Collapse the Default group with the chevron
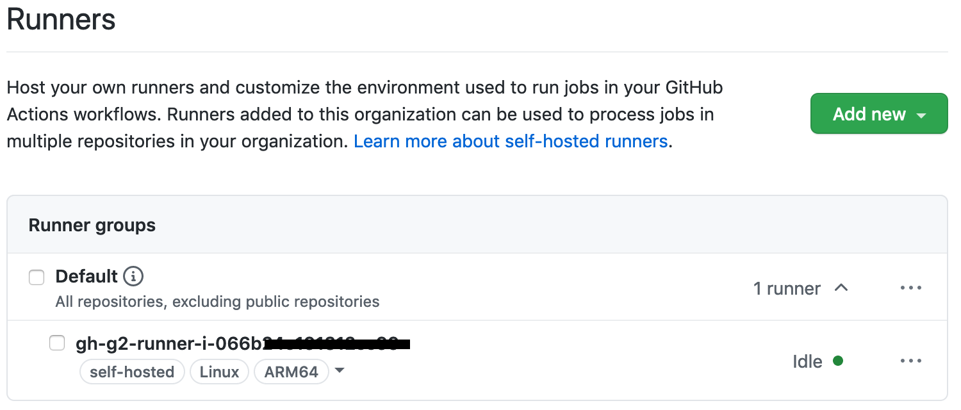The image size is (961, 410). click(x=841, y=288)
